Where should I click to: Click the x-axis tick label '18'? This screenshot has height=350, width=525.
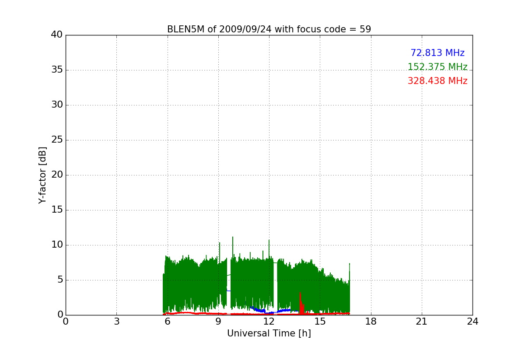[371, 322]
